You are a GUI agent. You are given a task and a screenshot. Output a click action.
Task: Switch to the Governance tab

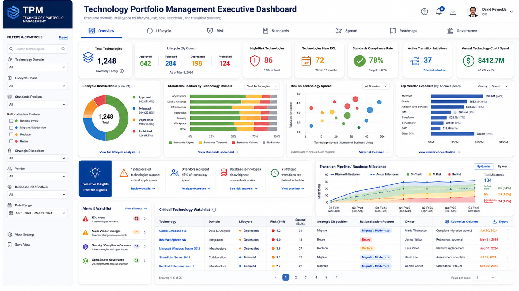462,31
